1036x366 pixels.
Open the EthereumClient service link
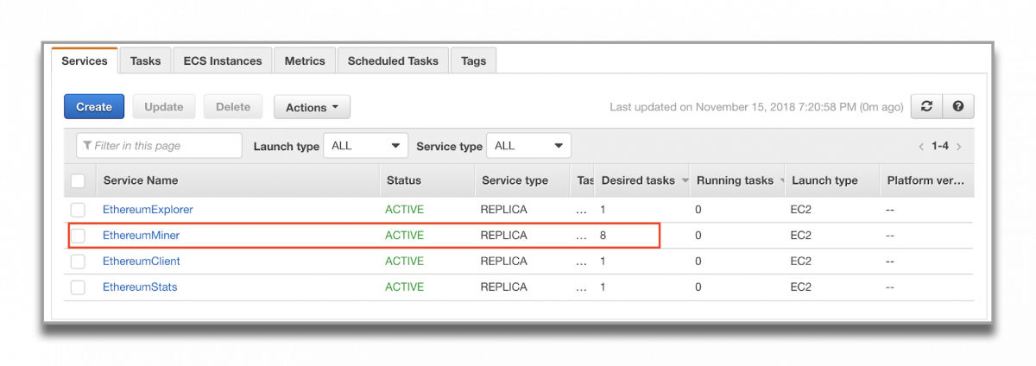point(142,262)
